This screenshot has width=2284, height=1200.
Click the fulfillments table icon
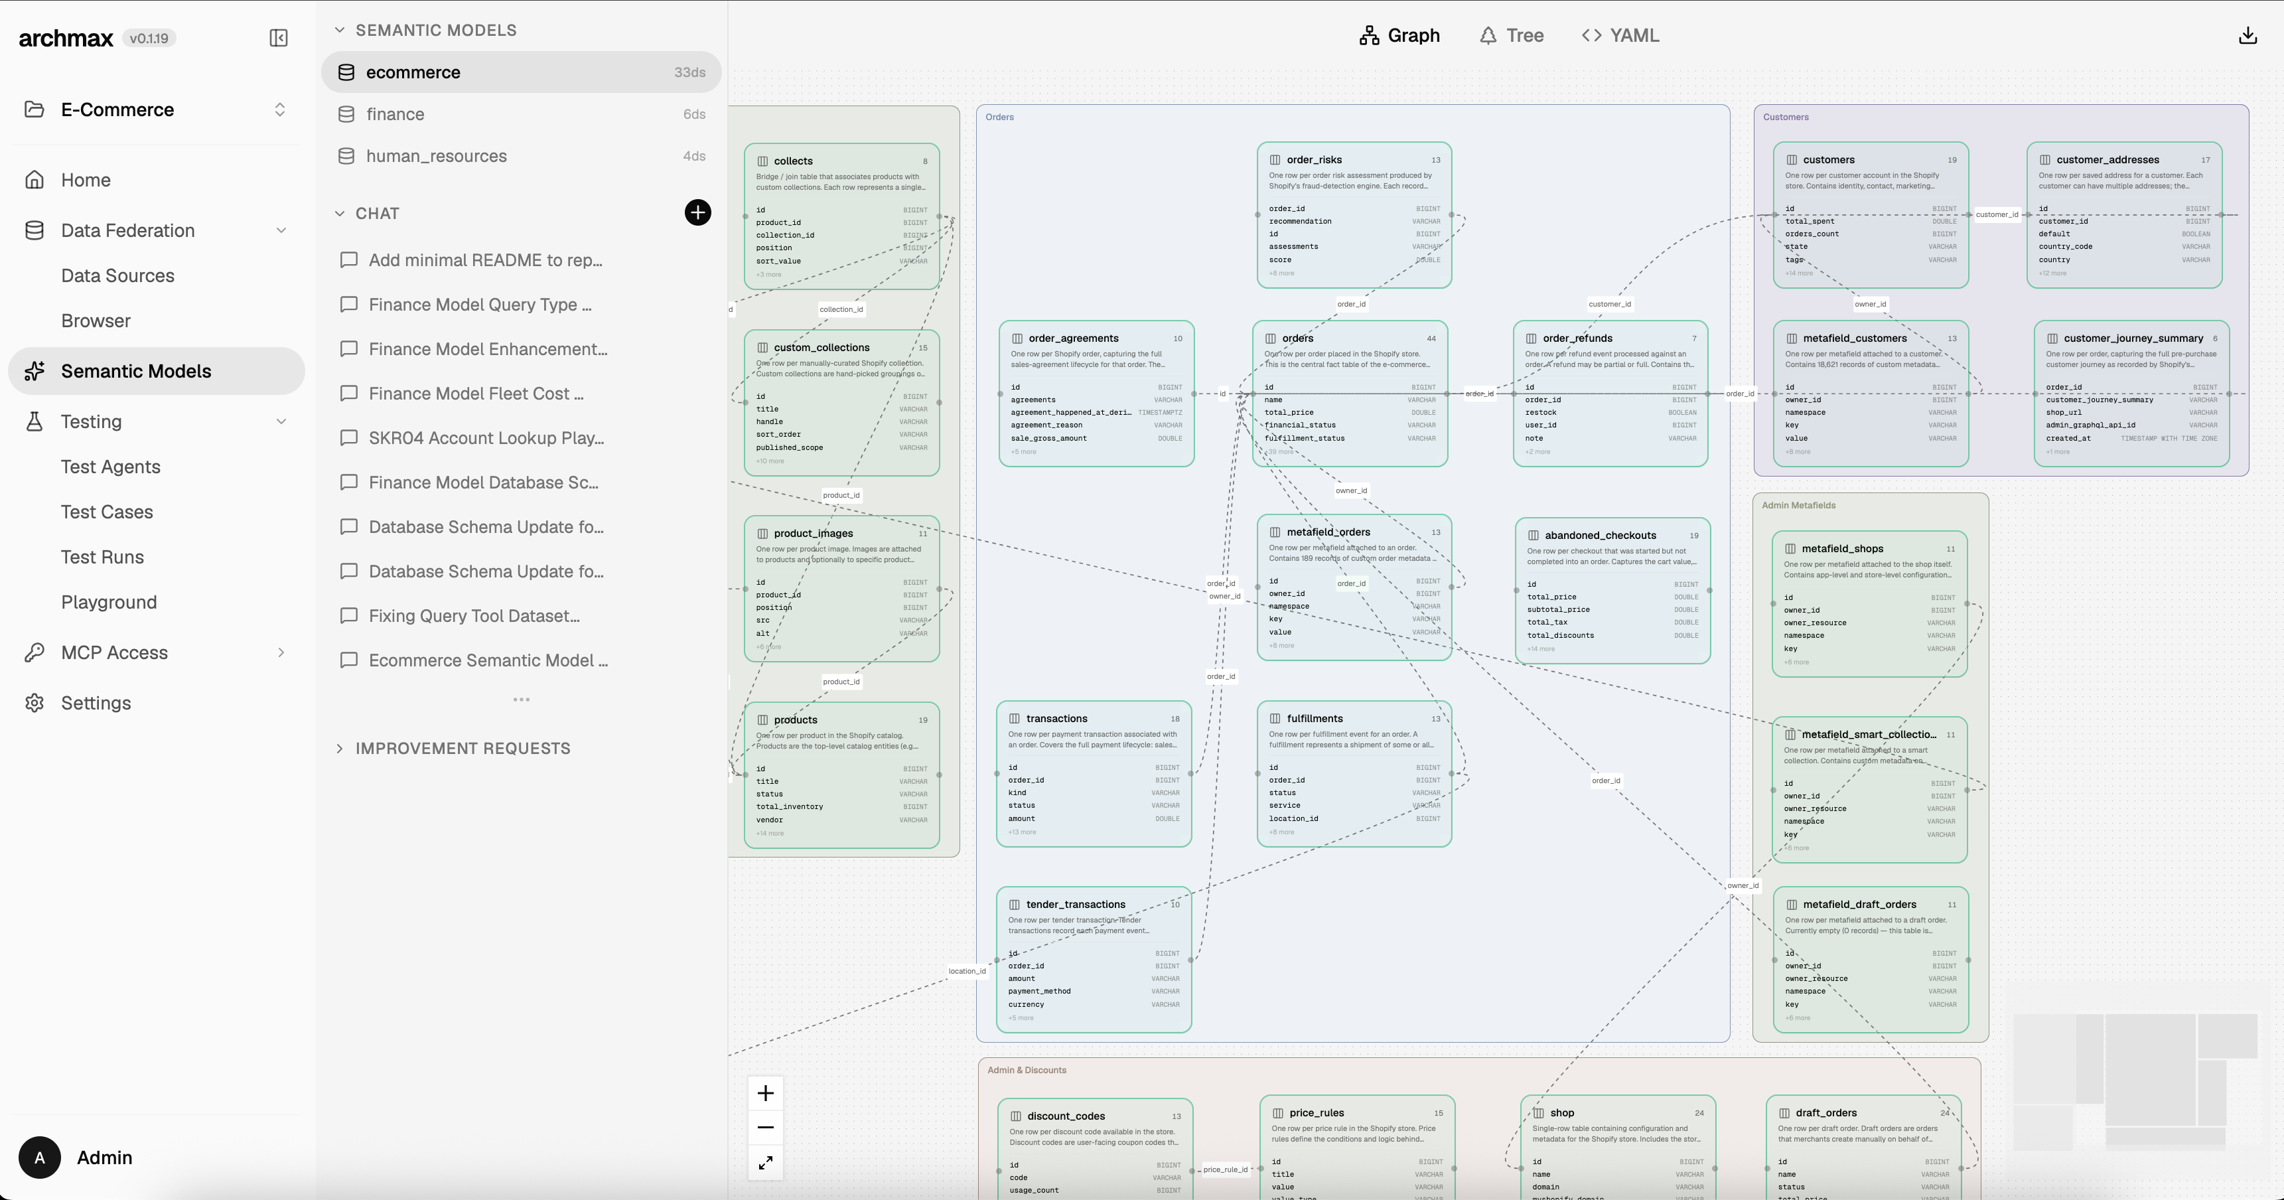point(1275,718)
